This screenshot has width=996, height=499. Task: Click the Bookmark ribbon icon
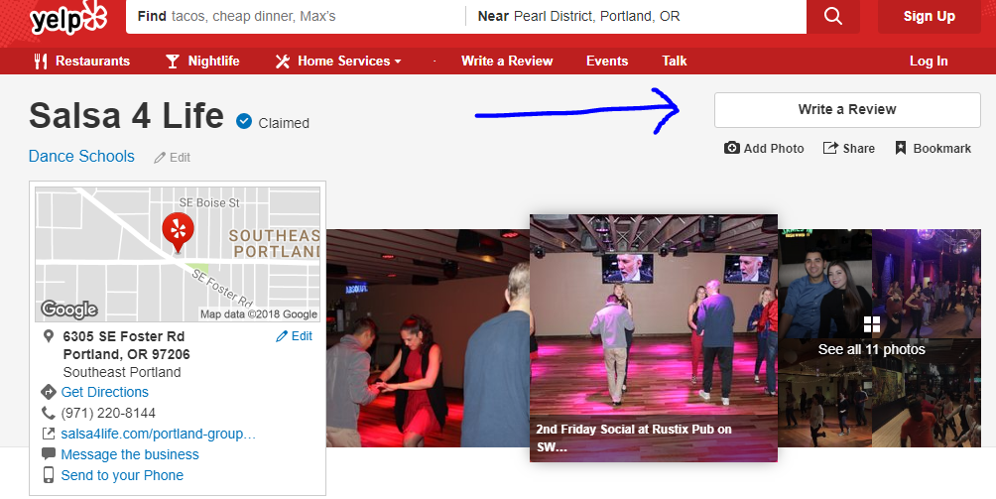point(900,148)
